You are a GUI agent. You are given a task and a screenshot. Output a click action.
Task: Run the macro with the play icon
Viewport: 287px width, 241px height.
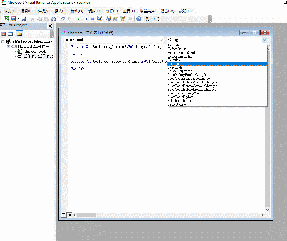[x=79, y=19]
